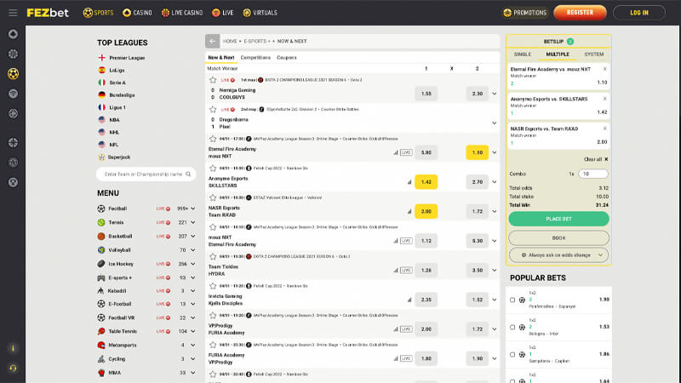
Task: Select the Sampdoria popular bet checkbox
Action: (x=512, y=353)
